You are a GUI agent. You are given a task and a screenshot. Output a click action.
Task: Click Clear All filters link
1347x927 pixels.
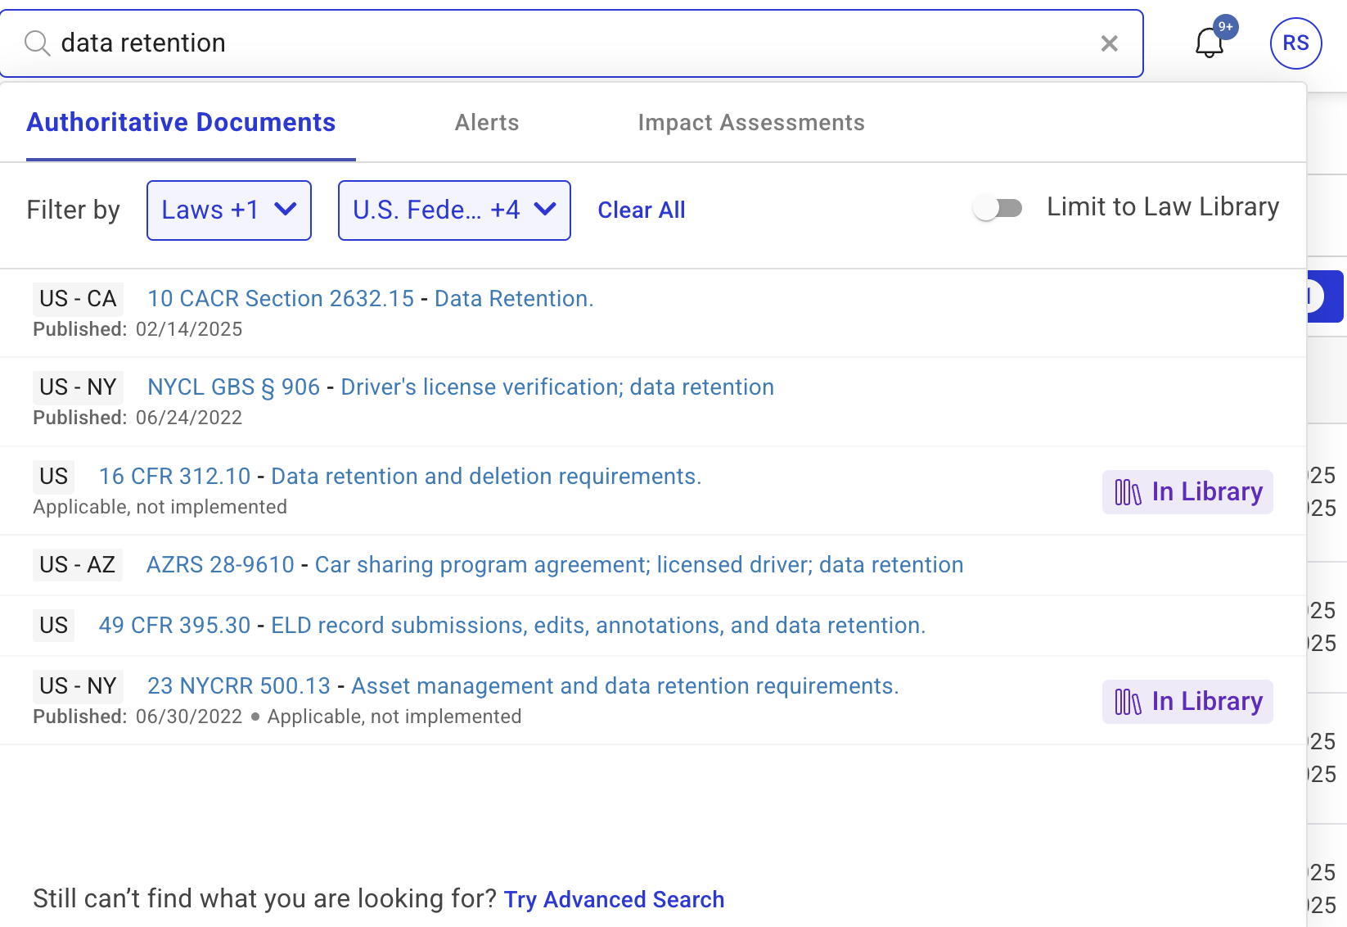point(641,210)
